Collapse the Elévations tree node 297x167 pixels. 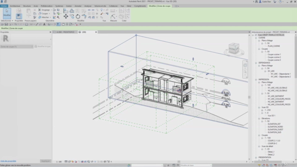pos(259,119)
